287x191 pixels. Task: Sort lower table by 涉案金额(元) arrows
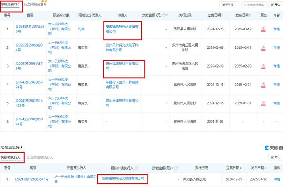173,168
